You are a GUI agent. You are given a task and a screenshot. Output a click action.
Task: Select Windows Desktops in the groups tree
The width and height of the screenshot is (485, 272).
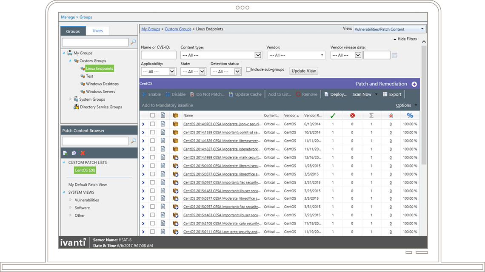[102, 84]
